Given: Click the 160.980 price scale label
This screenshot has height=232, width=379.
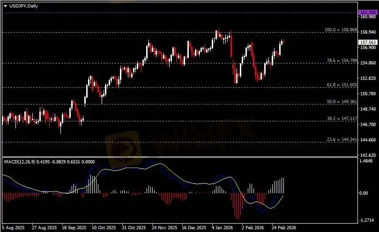Looking at the screenshot, I should point(368,17).
